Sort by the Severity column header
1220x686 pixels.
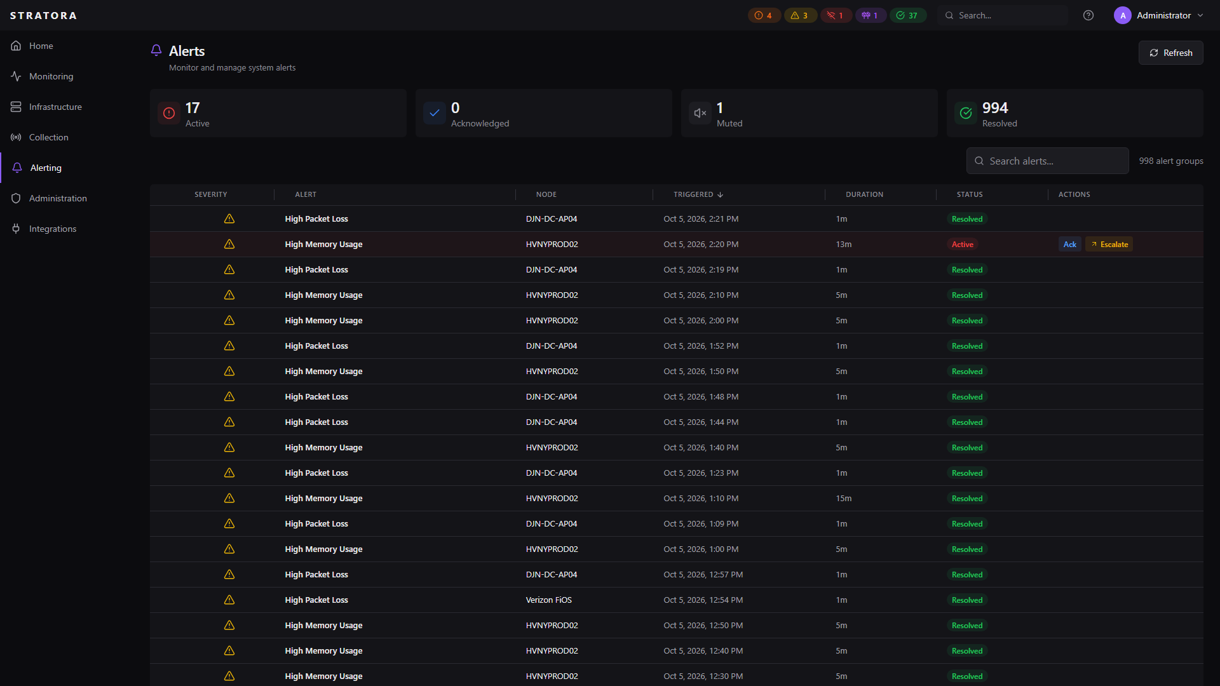(211, 194)
